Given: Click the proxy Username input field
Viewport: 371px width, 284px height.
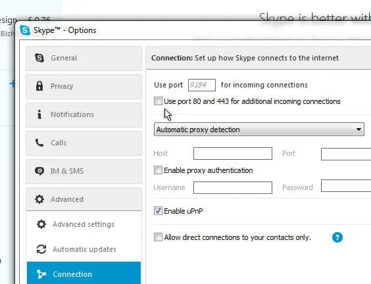Looking at the screenshot, I should pyautogui.click(x=233, y=187).
